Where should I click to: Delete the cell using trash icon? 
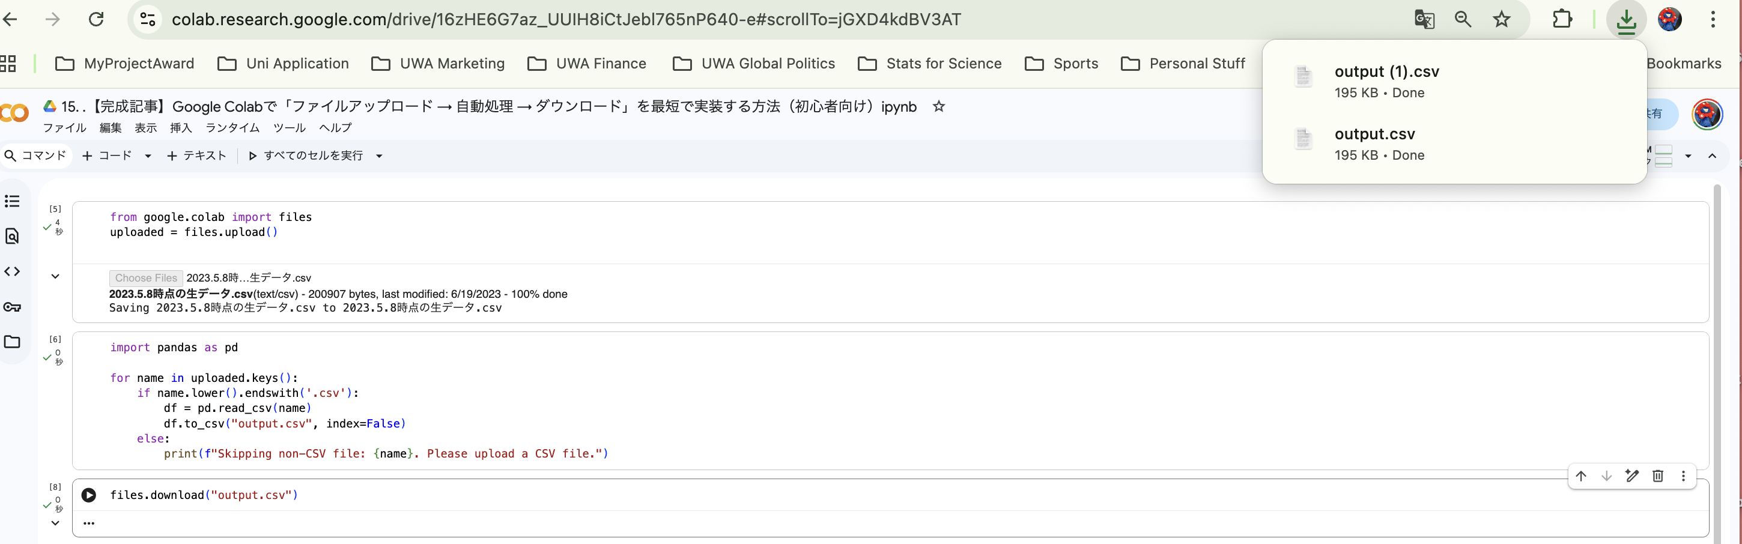[x=1658, y=476]
